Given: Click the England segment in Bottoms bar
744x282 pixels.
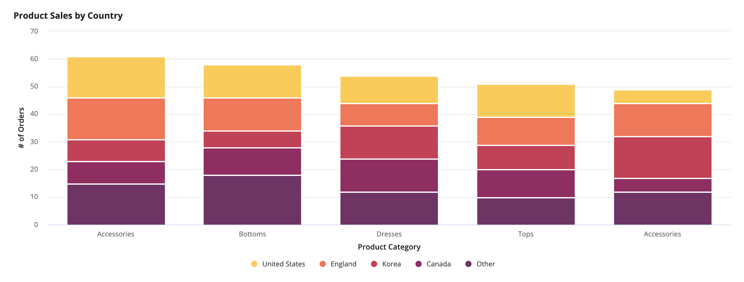Looking at the screenshot, I should (x=252, y=114).
